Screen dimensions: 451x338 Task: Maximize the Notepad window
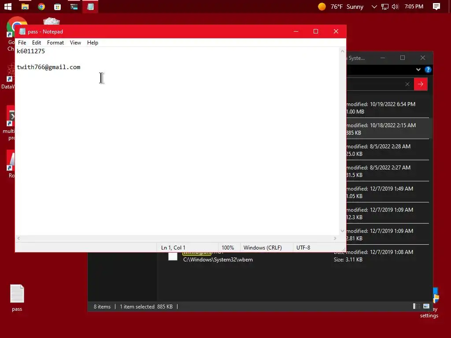click(316, 31)
